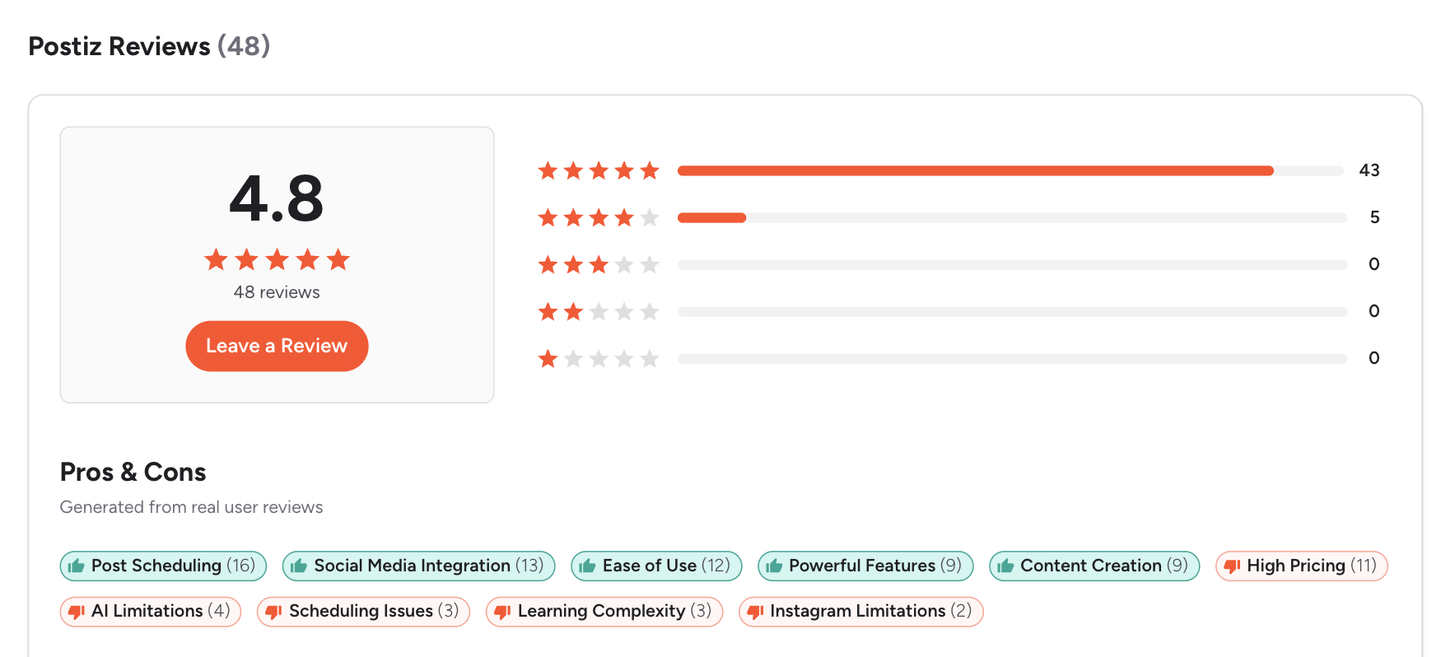Screen dimensions: 1455x657
Task: Open the Postiz Reviews heading link
Action: (x=119, y=47)
